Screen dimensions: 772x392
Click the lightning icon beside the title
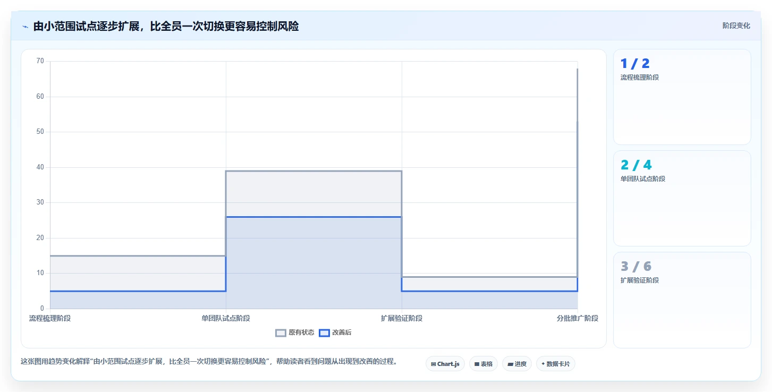(25, 27)
